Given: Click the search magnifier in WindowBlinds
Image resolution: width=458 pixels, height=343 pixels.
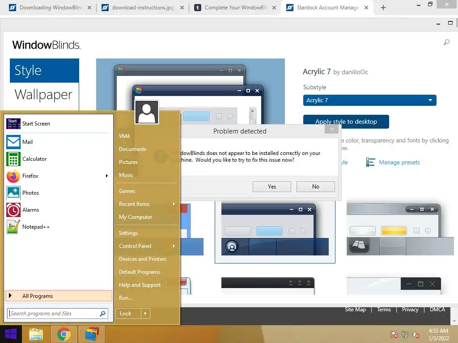Looking at the screenshot, I should pos(446,42).
